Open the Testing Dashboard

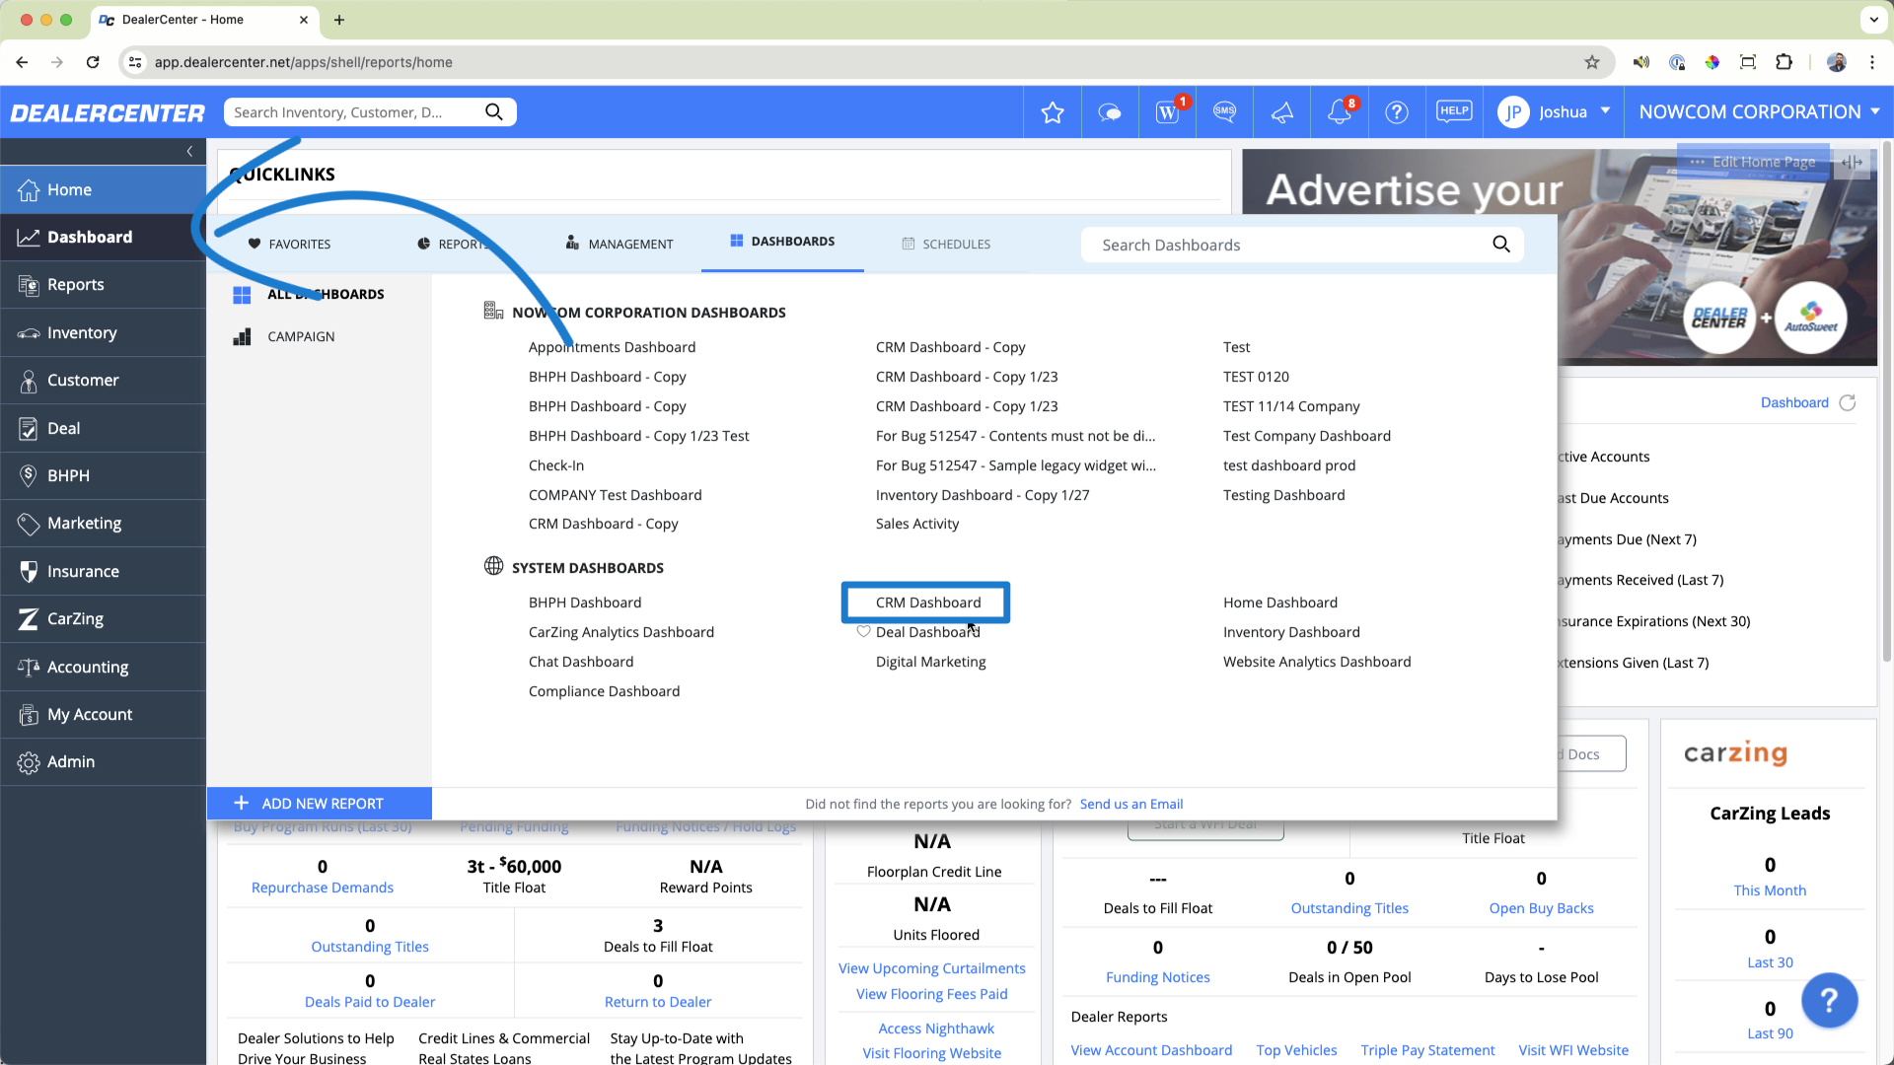coord(1283,495)
